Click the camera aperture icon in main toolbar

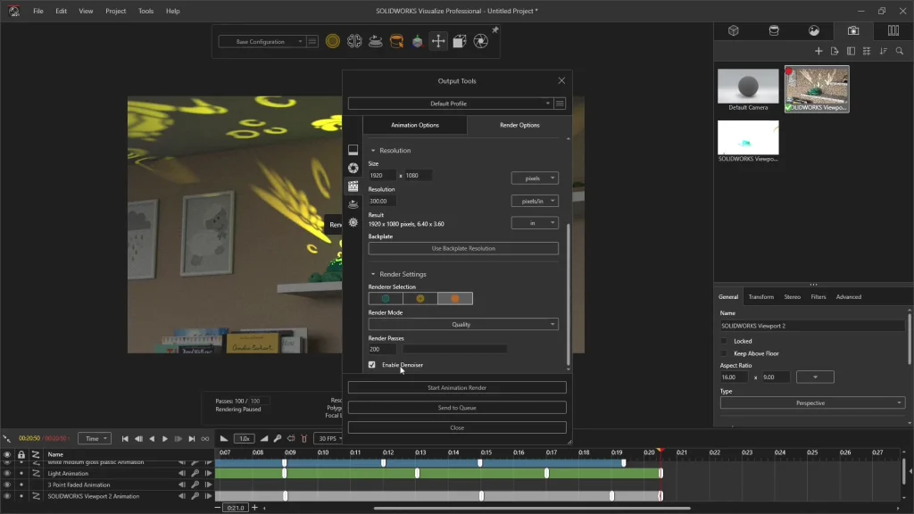click(x=480, y=41)
